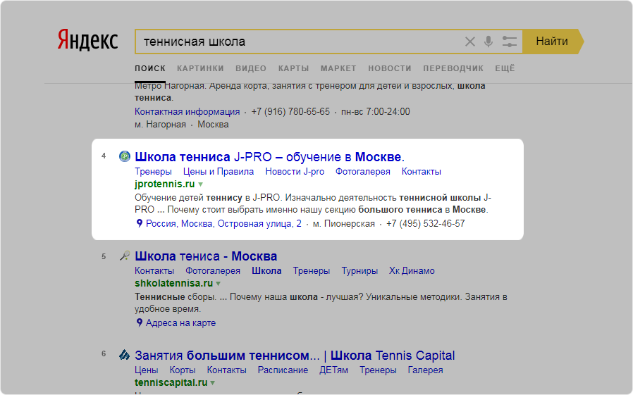The width and height of the screenshot is (633, 395).
Task: Open Адреса на карте link
Action: pyautogui.click(x=180, y=323)
